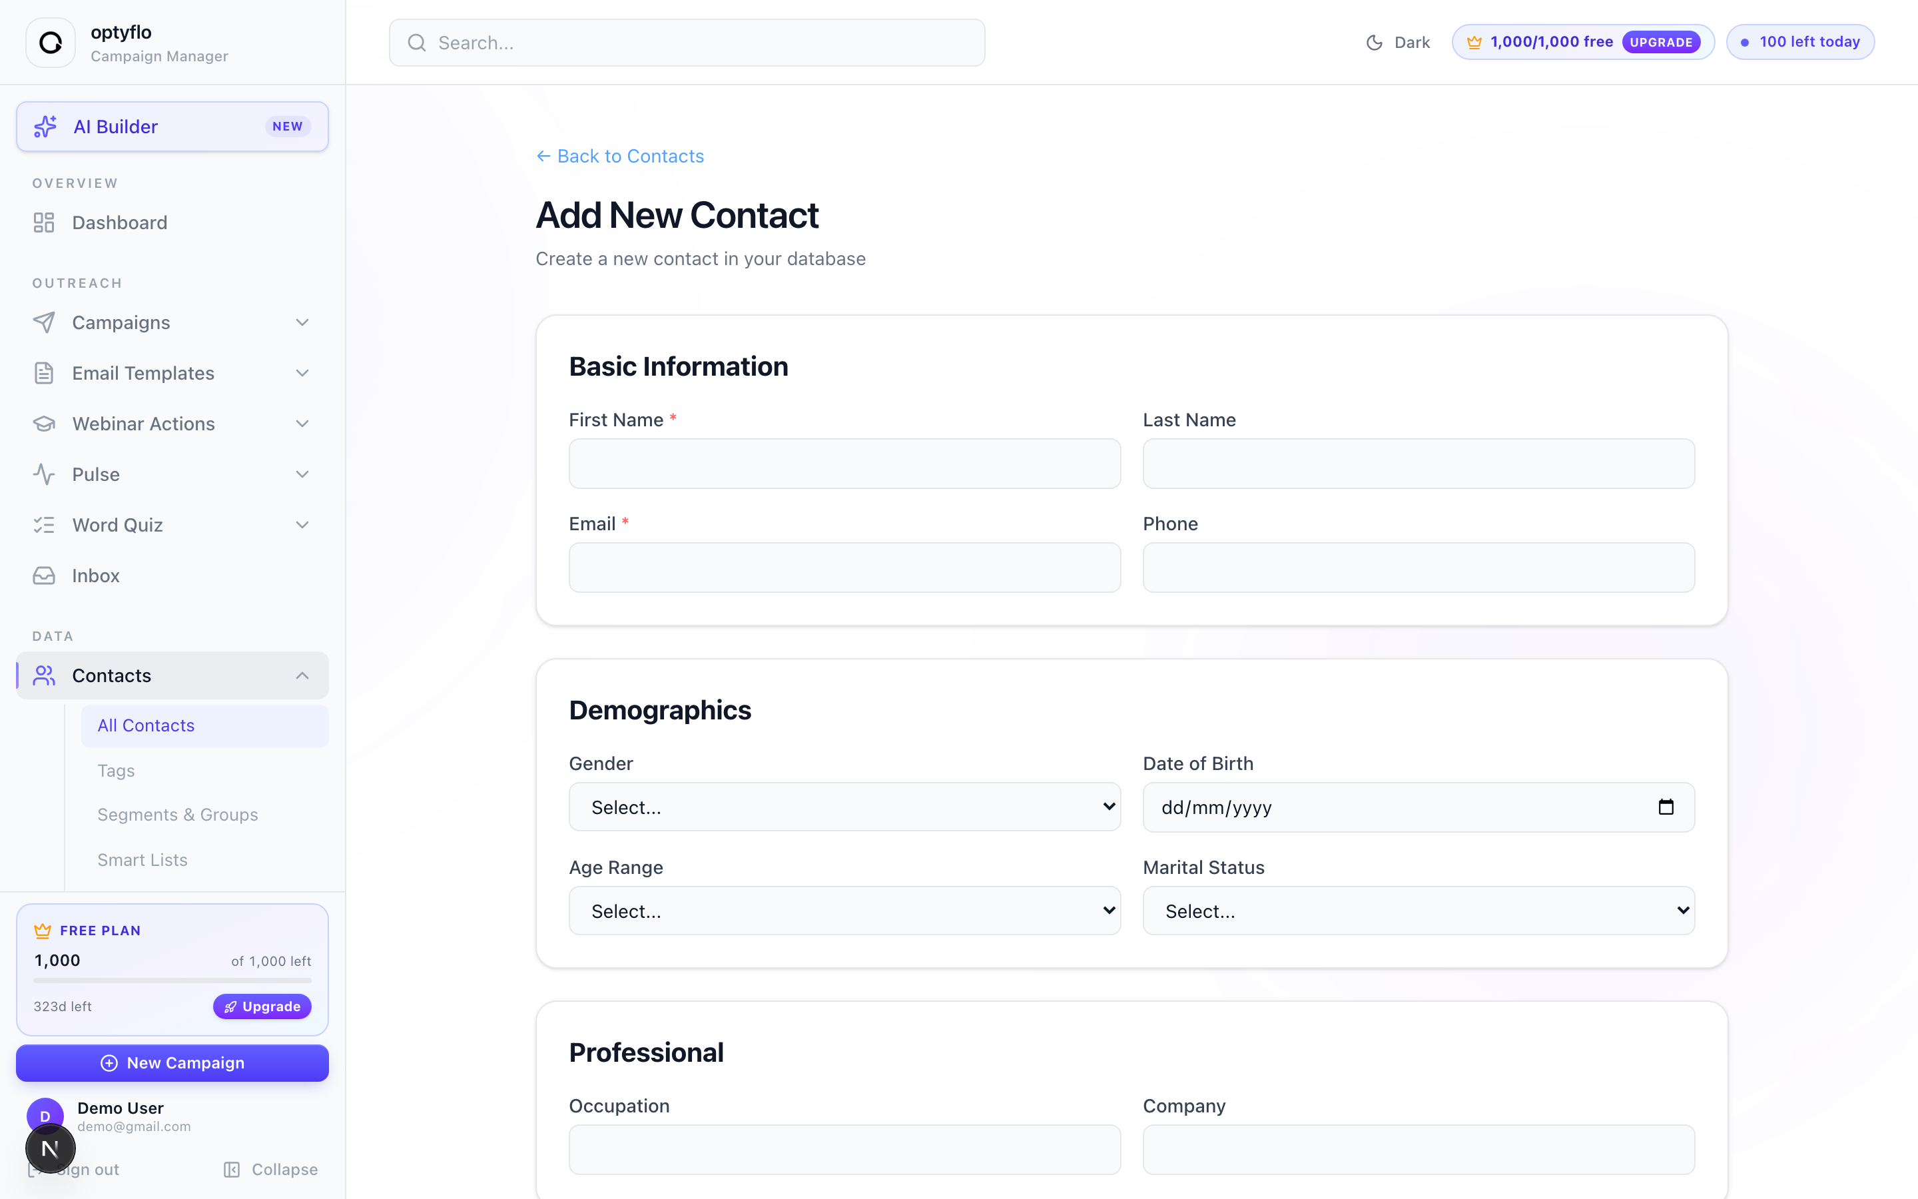
Task: Open Inbox
Action: pos(172,576)
